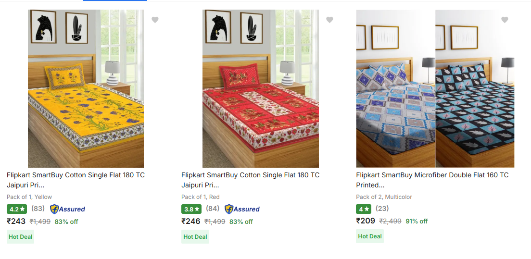Click the 4.2 star rating badge
This screenshot has height=259, width=531.
click(17, 209)
